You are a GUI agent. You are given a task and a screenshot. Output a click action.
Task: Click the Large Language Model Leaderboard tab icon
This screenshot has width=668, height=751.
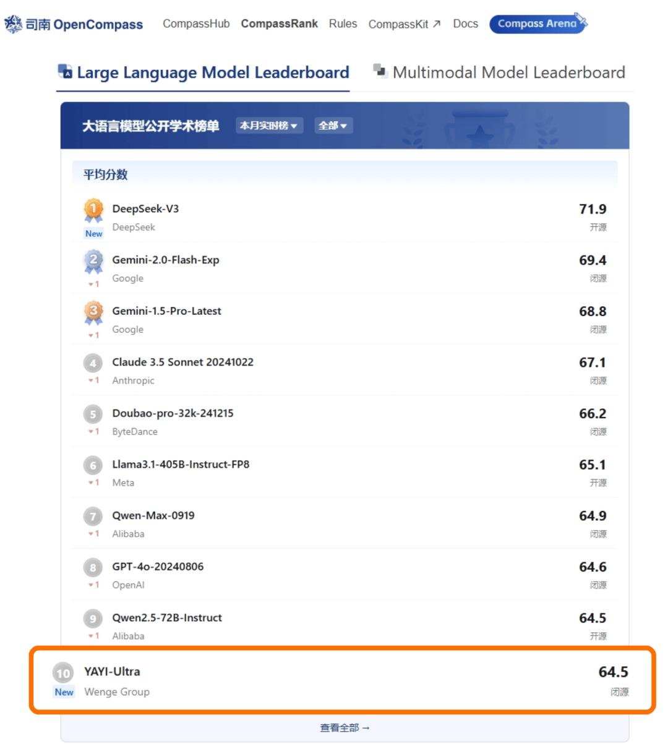click(x=65, y=72)
